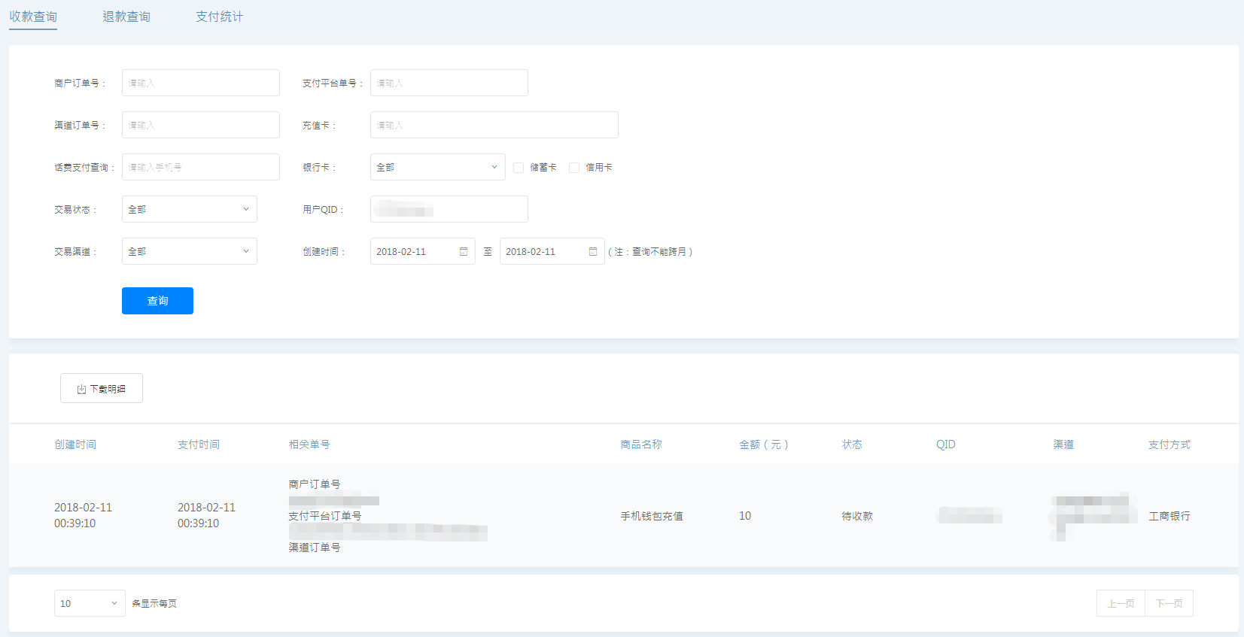Switch to the 退款查询 tab
Viewport: 1244px width, 637px height.
(126, 17)
